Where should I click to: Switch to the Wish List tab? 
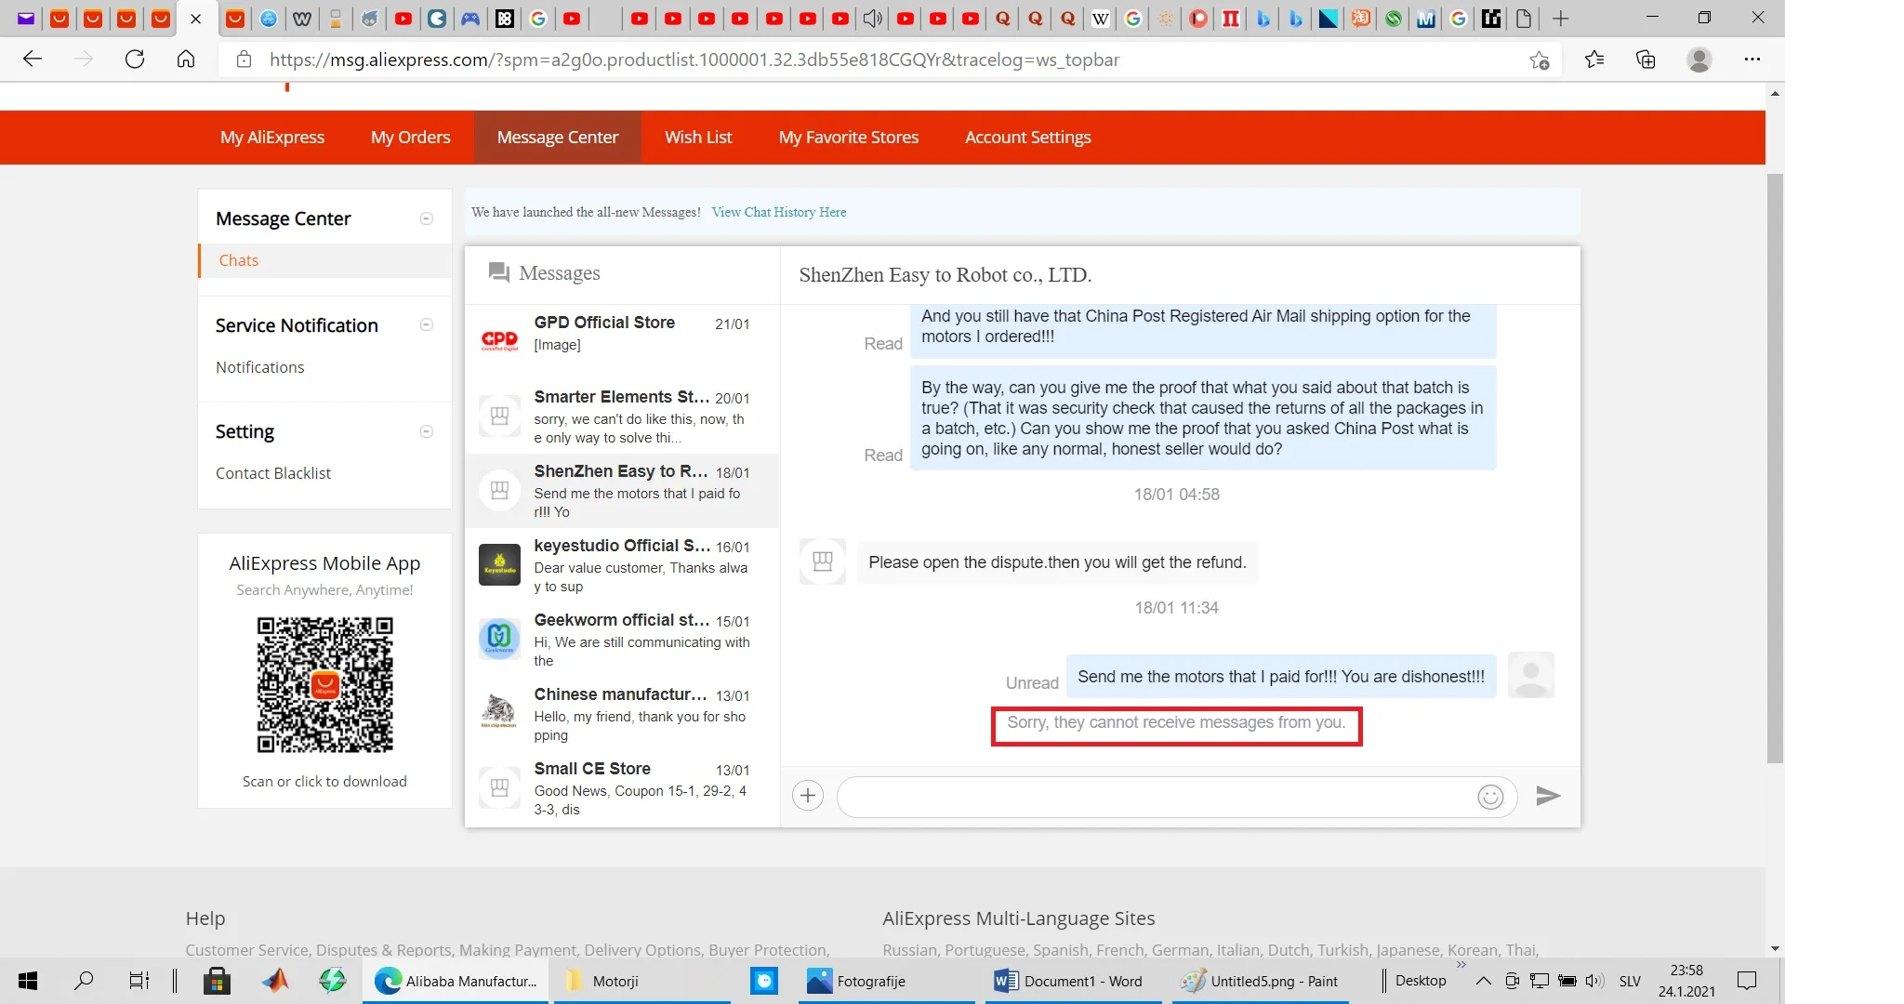[698, 138]
